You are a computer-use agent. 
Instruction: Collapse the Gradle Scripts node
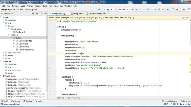1,76
